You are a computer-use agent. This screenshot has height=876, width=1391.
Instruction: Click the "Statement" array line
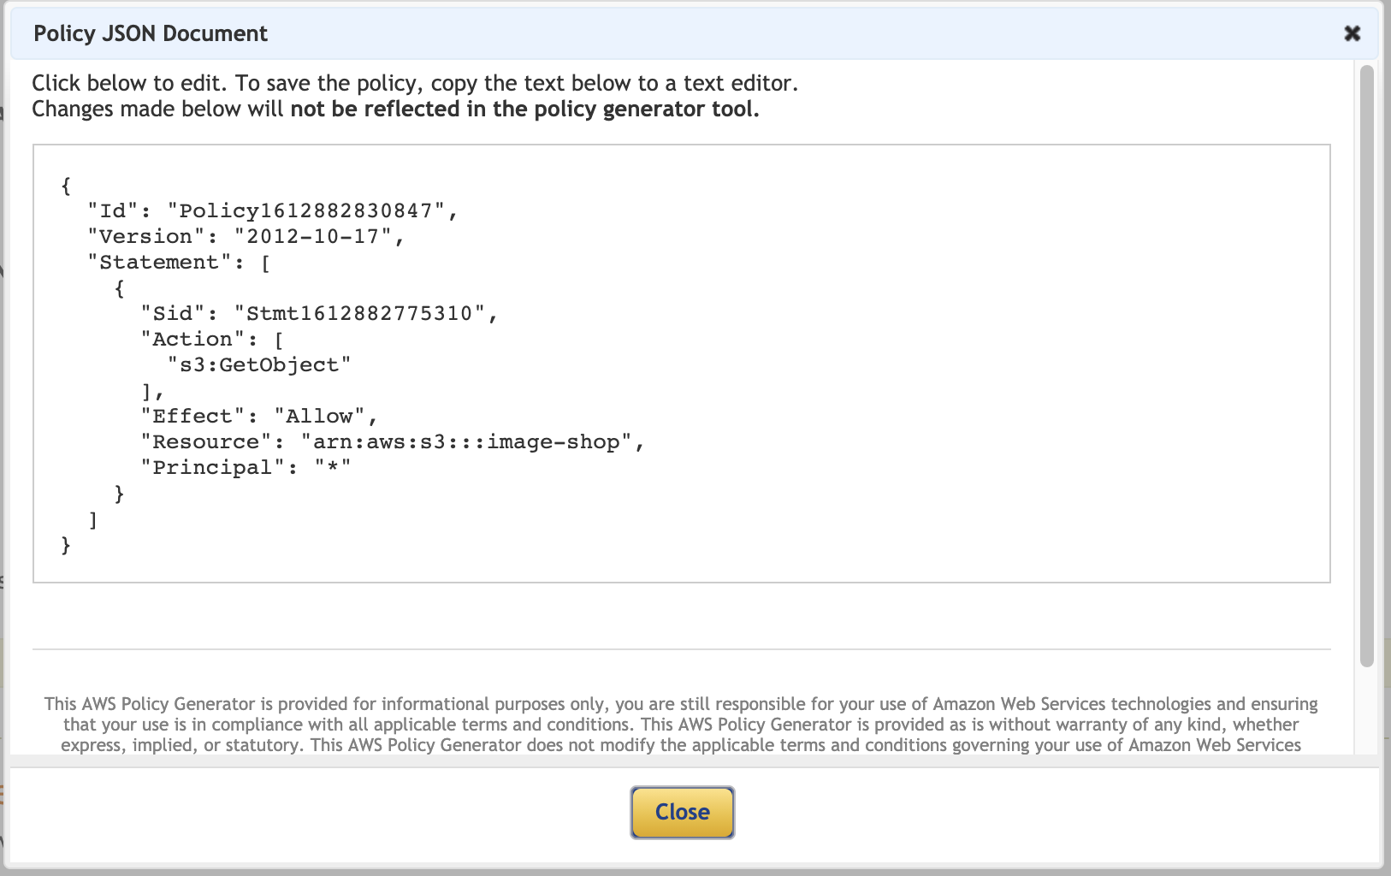(x=179, y=263)
